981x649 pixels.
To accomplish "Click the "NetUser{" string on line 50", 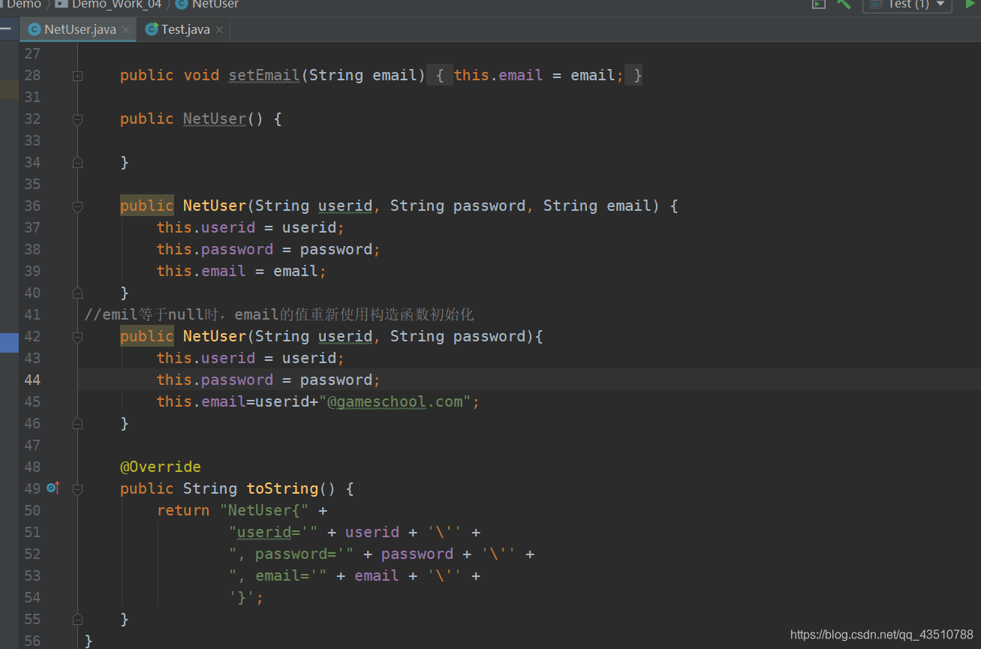I will (x=264, y=510).
